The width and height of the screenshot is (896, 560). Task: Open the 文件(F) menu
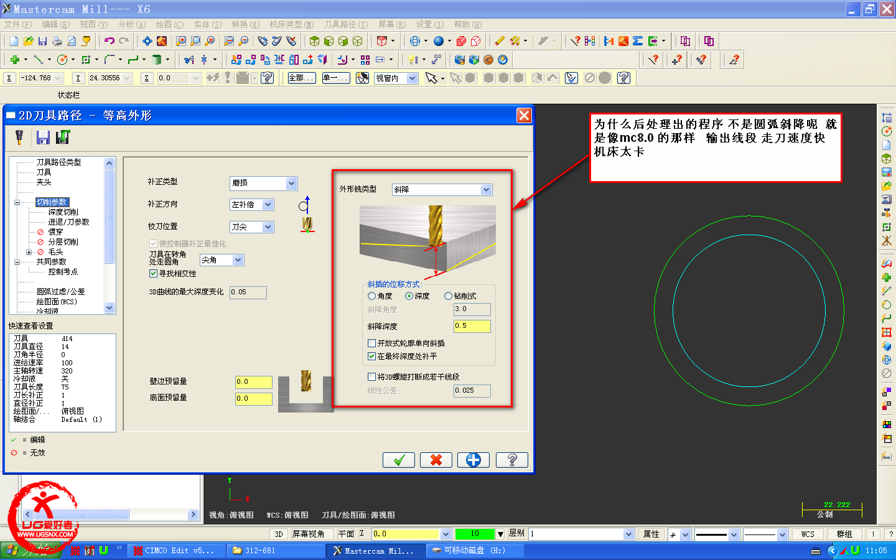(x=18, y=24)
